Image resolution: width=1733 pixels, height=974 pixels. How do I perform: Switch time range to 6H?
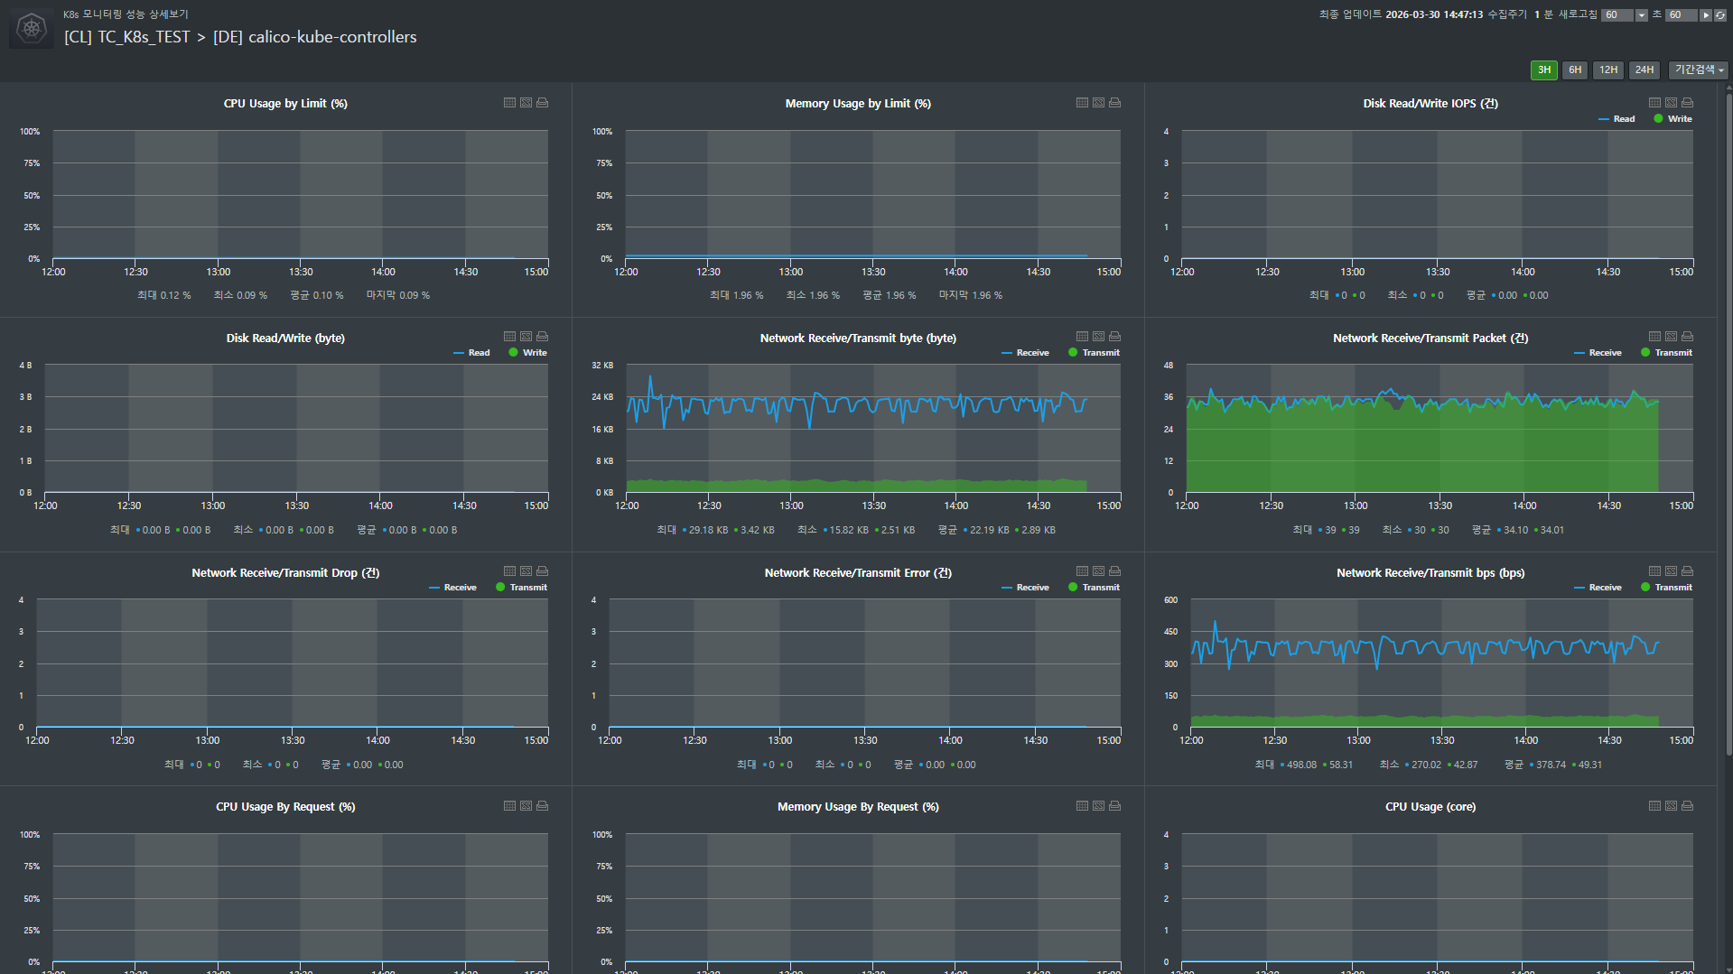[1575, 70]
